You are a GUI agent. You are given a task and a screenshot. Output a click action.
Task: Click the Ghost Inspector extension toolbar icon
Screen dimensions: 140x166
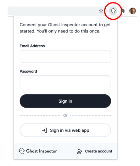(113, 11)
